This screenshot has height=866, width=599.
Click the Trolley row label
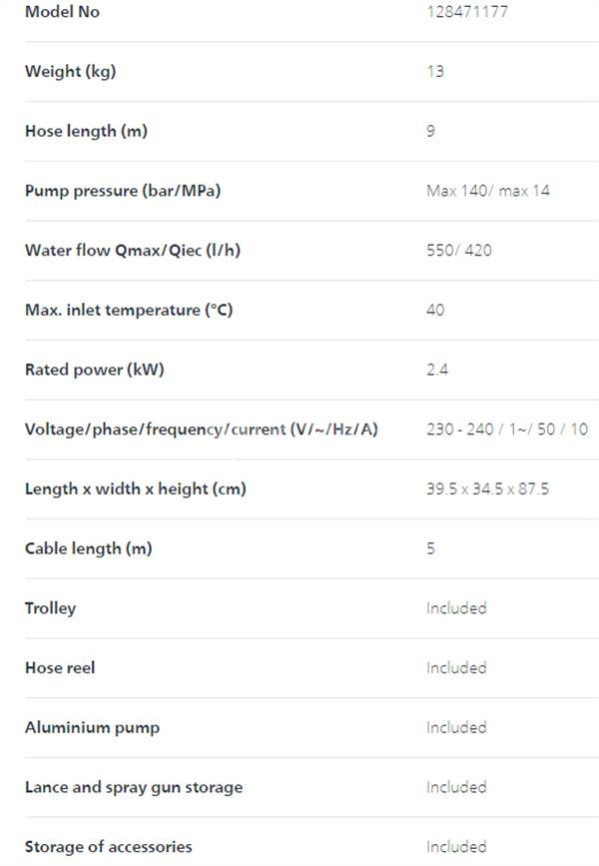click(50, 608)
